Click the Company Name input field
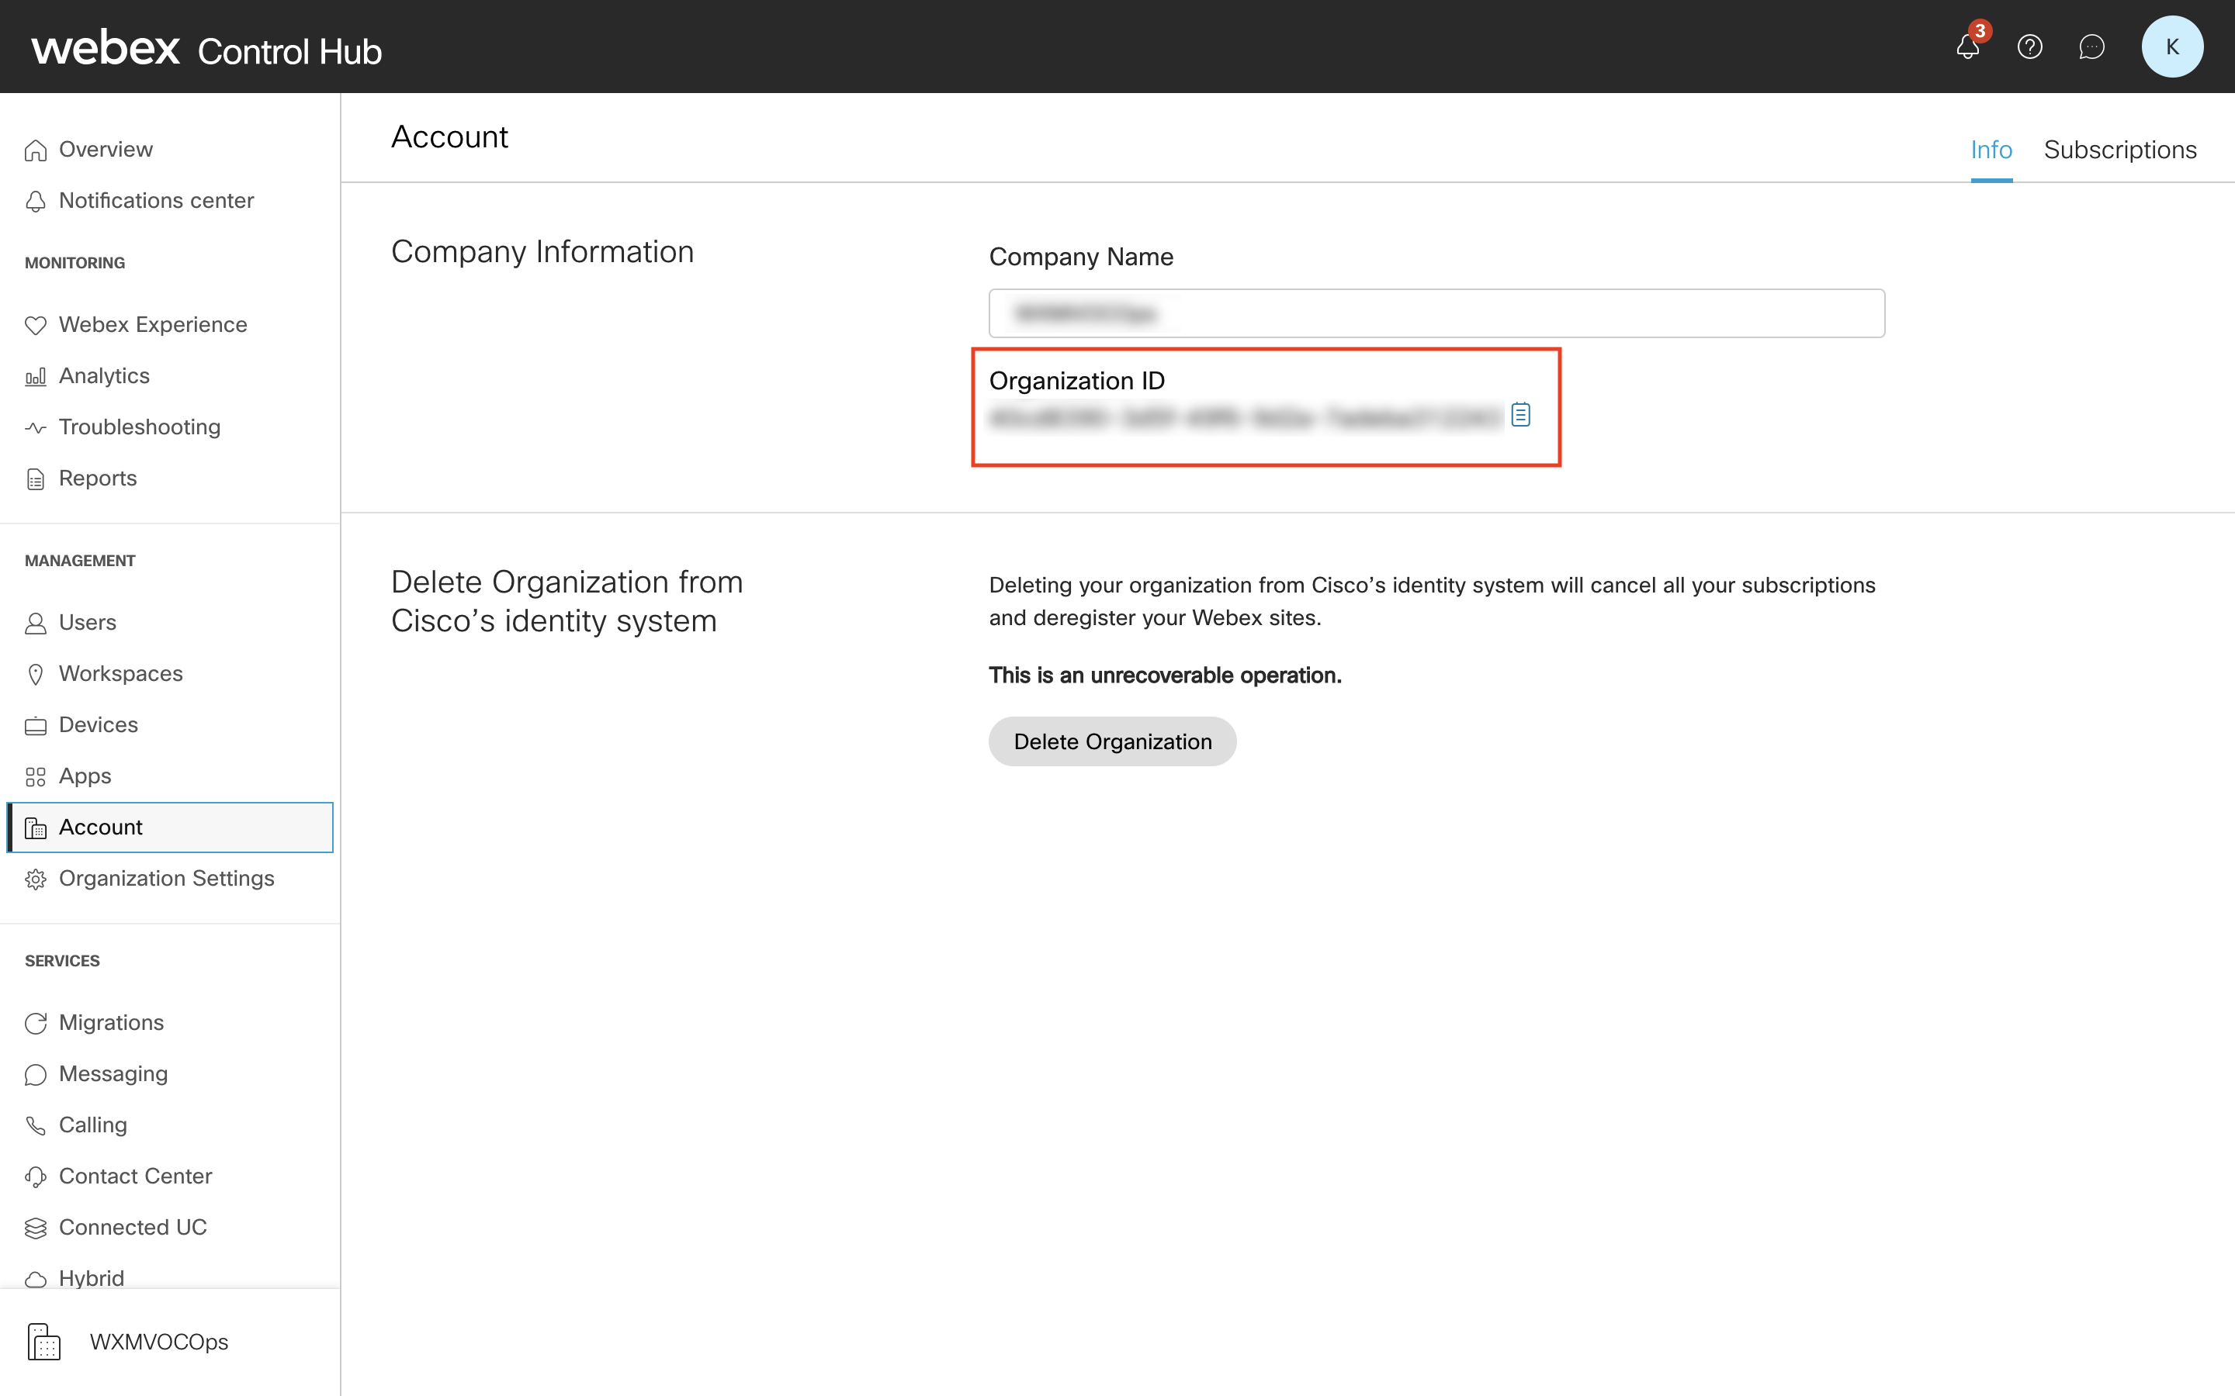This screenshot has height=1396, width=2235. tap(1439, 310)
